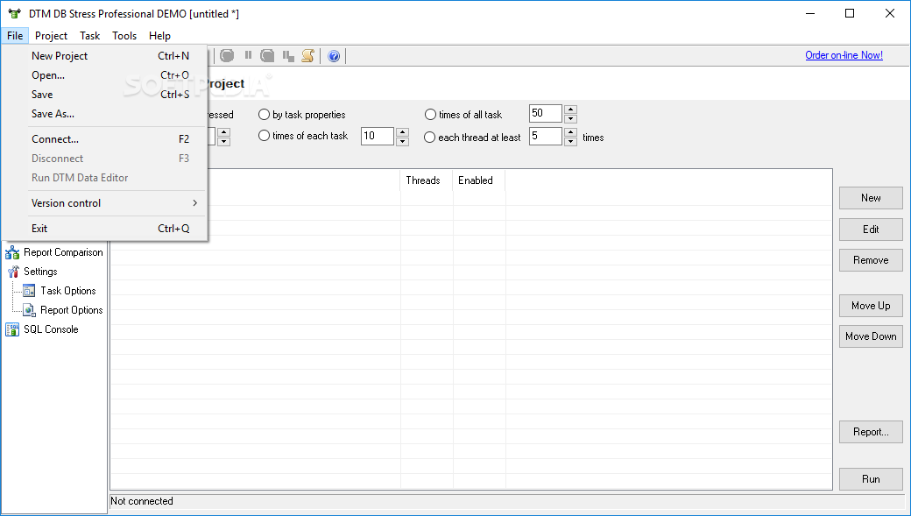Image resolution: width=911 pixels, height=516 pixels.
Task: Click the application icon in title bar
Action: point(15,13)
